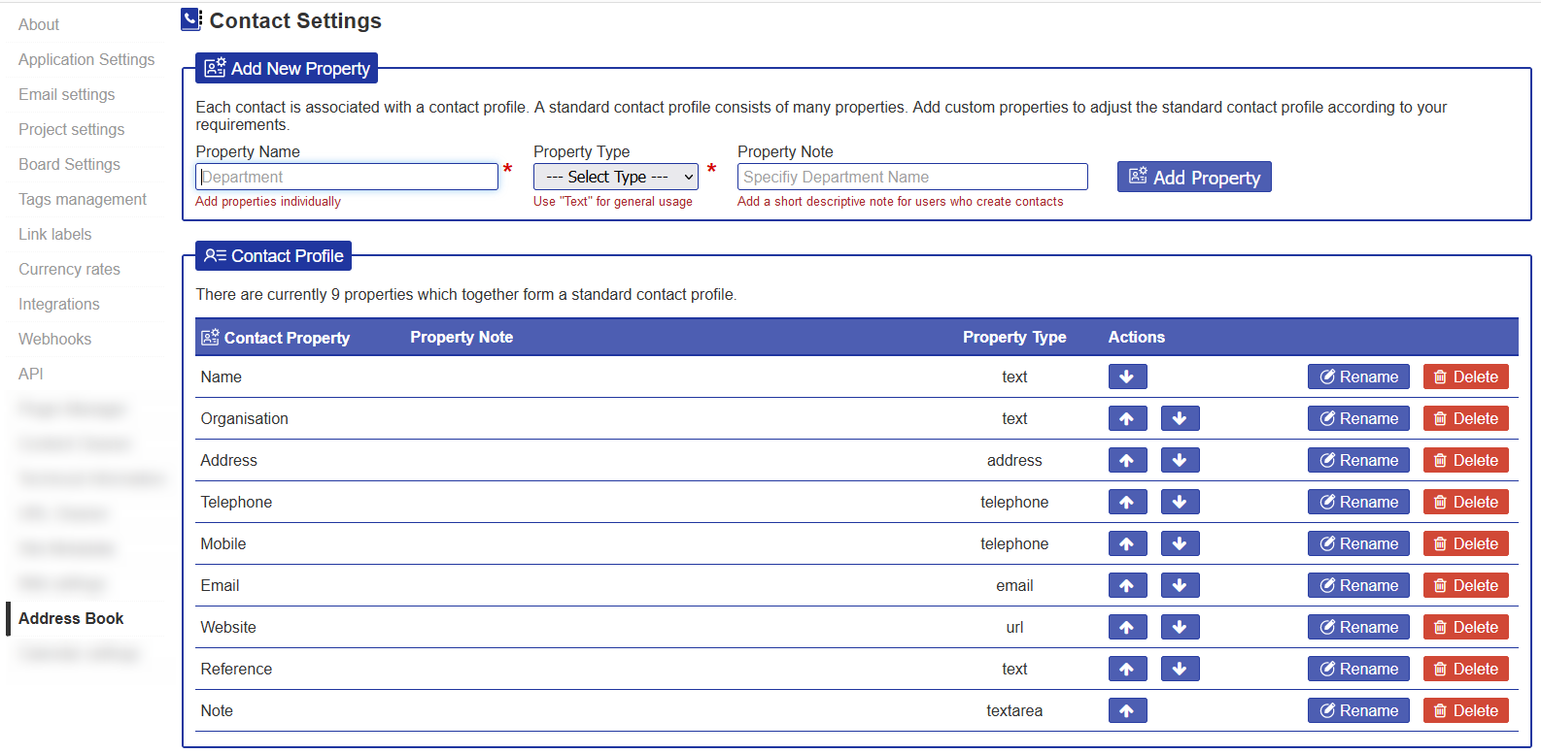Click the Contact Settings phone book icon
The image size is (1541, 754).
(x=191, y=19)
